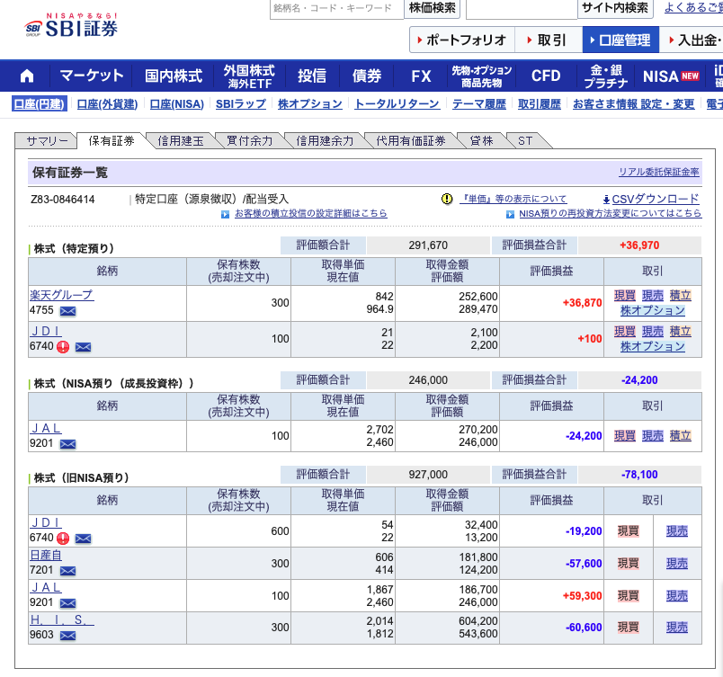Click mail icon for 日産自 7201

pyautogui.click(x=67, y=571)
